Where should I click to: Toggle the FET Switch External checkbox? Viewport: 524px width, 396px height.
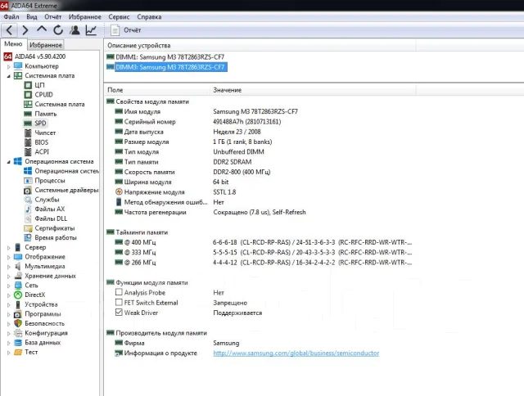click(119, 302)
